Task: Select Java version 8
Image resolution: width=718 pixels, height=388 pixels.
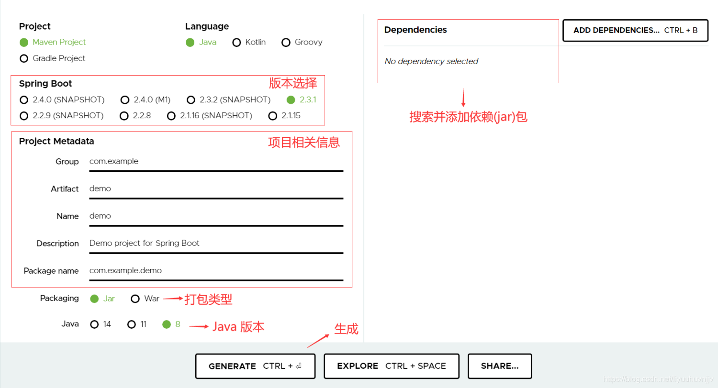Action: [x=171, y=324]
